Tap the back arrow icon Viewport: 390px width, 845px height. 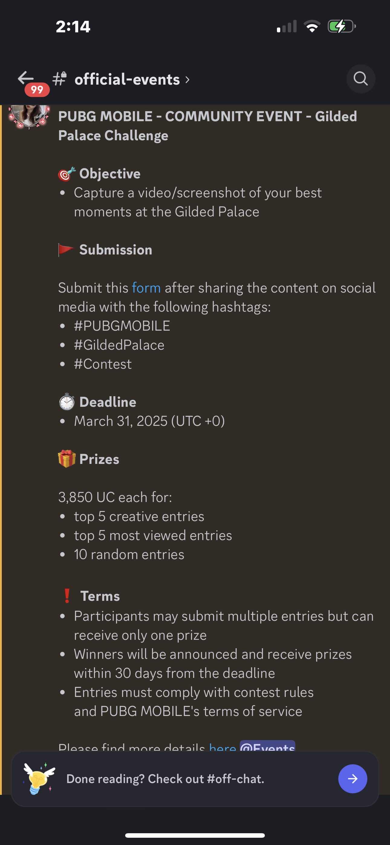pyautogui.click(x=26, y=78)
